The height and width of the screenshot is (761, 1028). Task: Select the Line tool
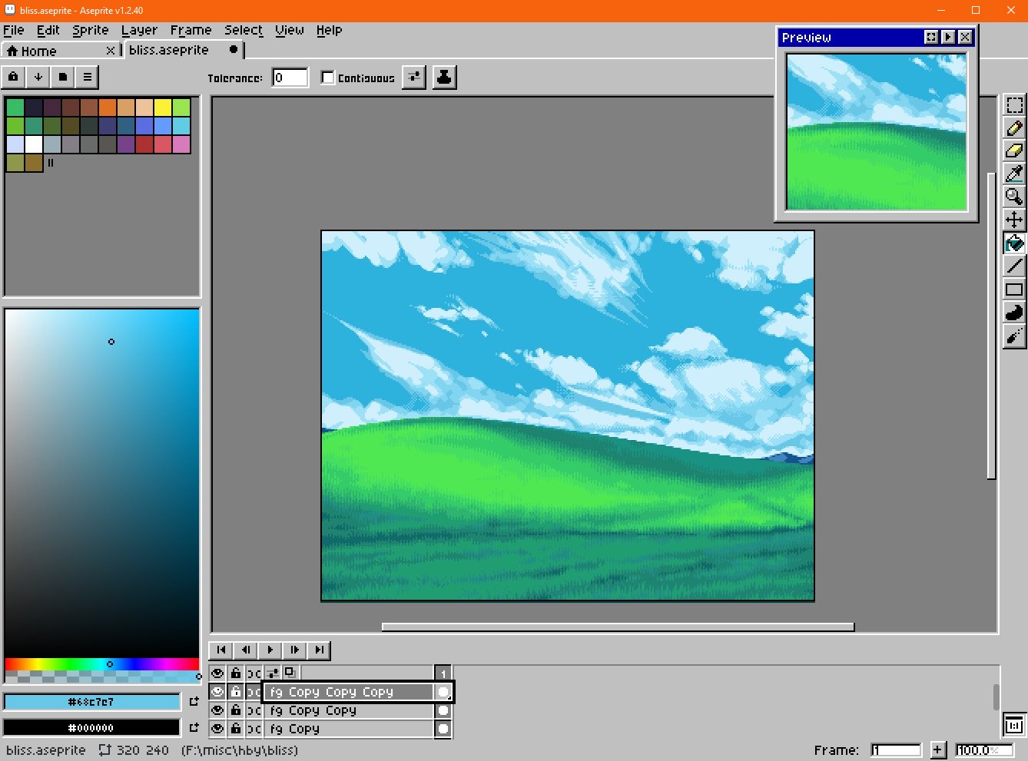click(1014, 266)
